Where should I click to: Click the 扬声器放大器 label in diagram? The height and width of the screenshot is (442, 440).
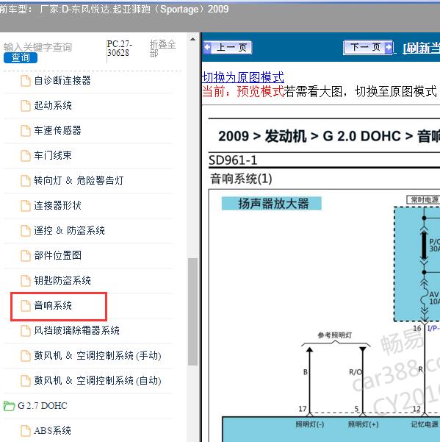[272, 204]
